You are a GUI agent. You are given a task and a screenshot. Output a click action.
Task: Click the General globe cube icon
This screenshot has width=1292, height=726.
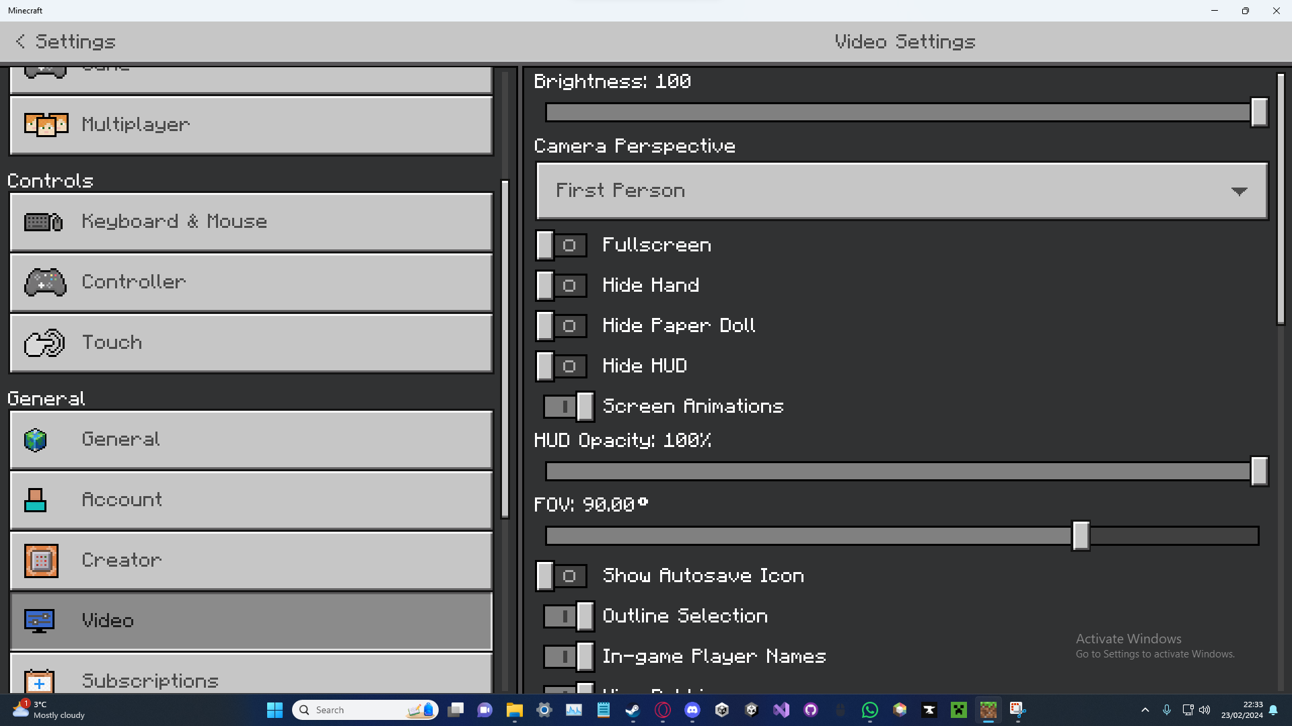pyautogui.click(x=35, y=440)
